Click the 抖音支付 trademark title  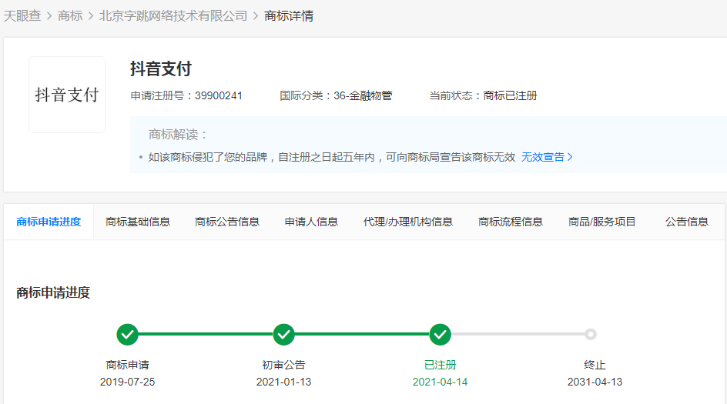point(161,68)
